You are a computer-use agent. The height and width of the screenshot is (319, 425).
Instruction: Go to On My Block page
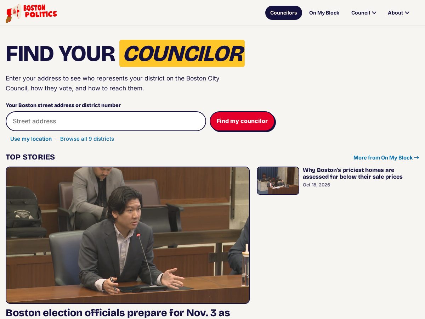(324, 13)
